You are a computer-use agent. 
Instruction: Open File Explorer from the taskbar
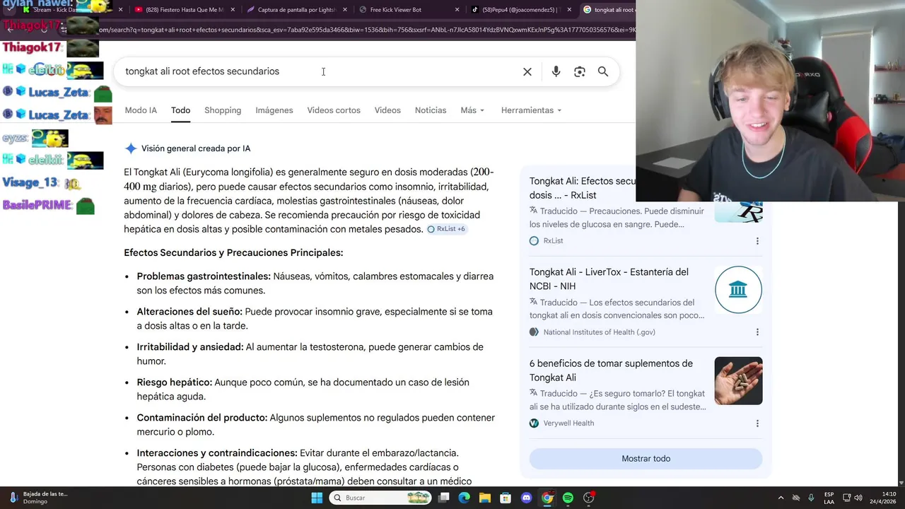[x=485, y=498]
